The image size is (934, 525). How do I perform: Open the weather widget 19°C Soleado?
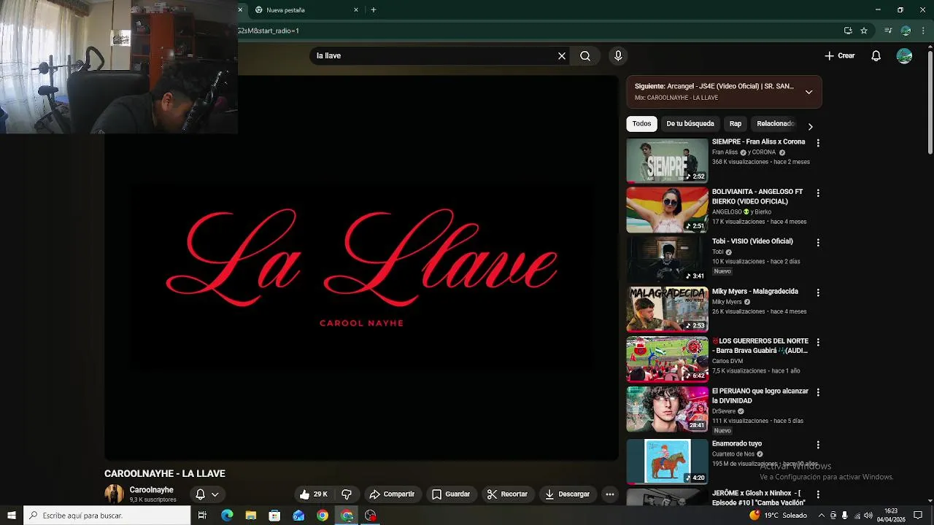778,516
